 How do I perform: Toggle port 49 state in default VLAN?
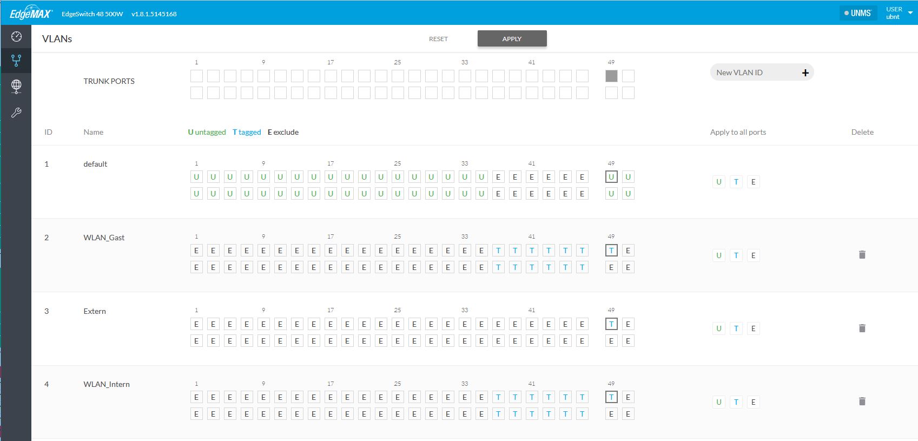point(611,177)
